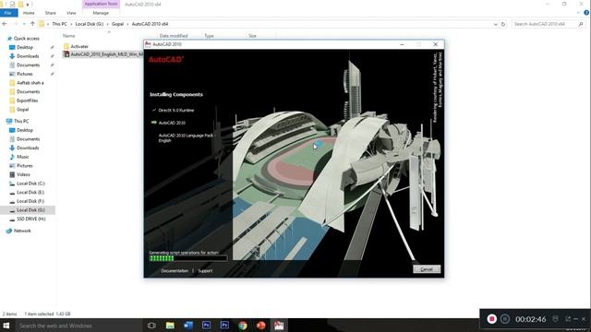This screenshot has height=332, width=591.
Task: Open the Manage ribbon tab
Action: (x=101, y=13)
